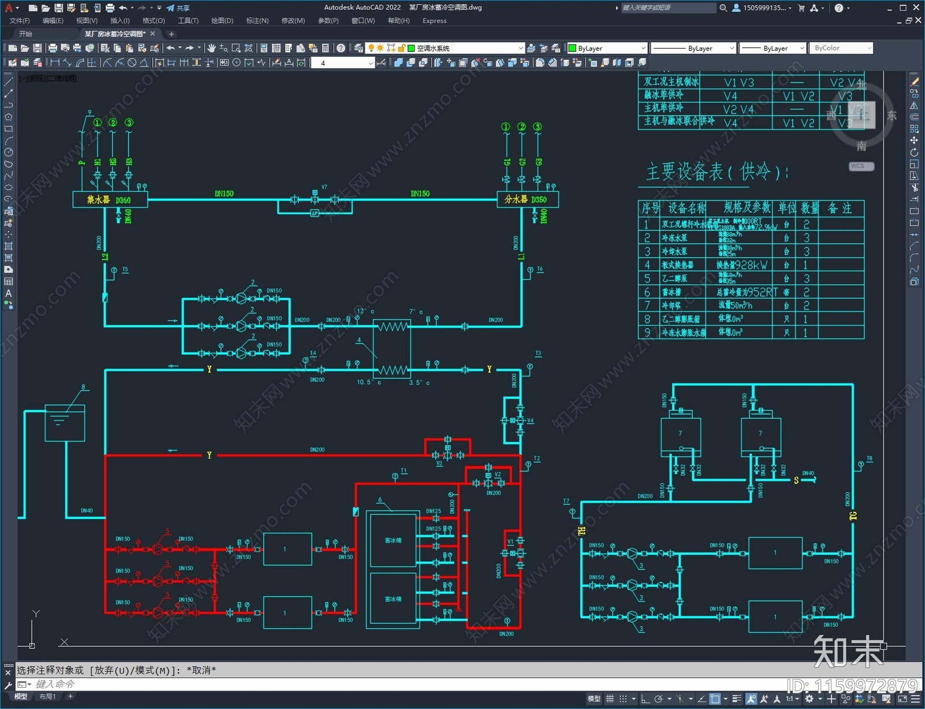Image resolution: width=925 pixels, height=709 pixels.
Task: Click the Diameter dimension icon
Action: 132,62
